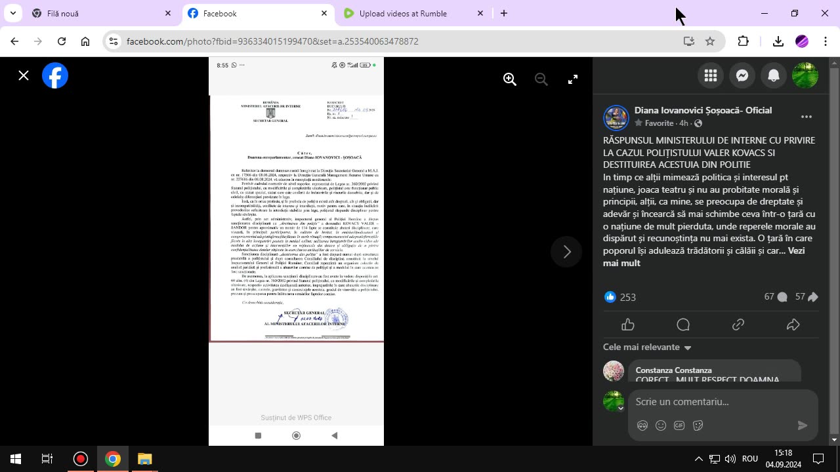The height and width of the screenshot is (472, 840).
Task: Show the 67 comments
Action: 776,297
